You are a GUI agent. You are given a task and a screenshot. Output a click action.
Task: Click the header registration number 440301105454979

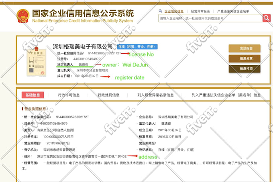[x=87, y=59]
